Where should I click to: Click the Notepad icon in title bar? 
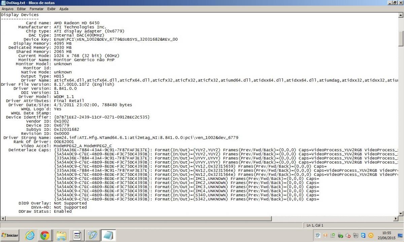click(3, 3)
